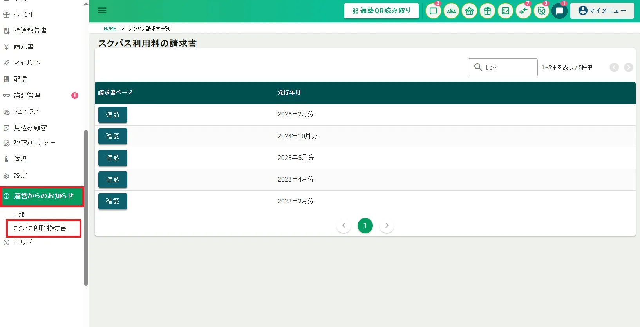Image resolution: width=640 pixels, height=327 pixels.
Task: Click the ポイント gift icon in sidebar
Action: pos(6,15)
